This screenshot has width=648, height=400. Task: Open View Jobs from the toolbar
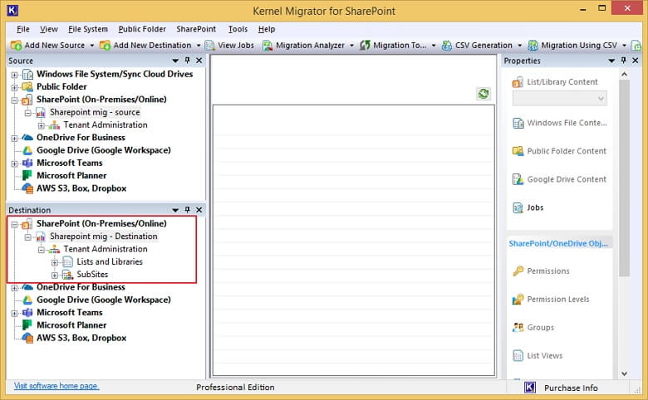[x=230, y=46]
